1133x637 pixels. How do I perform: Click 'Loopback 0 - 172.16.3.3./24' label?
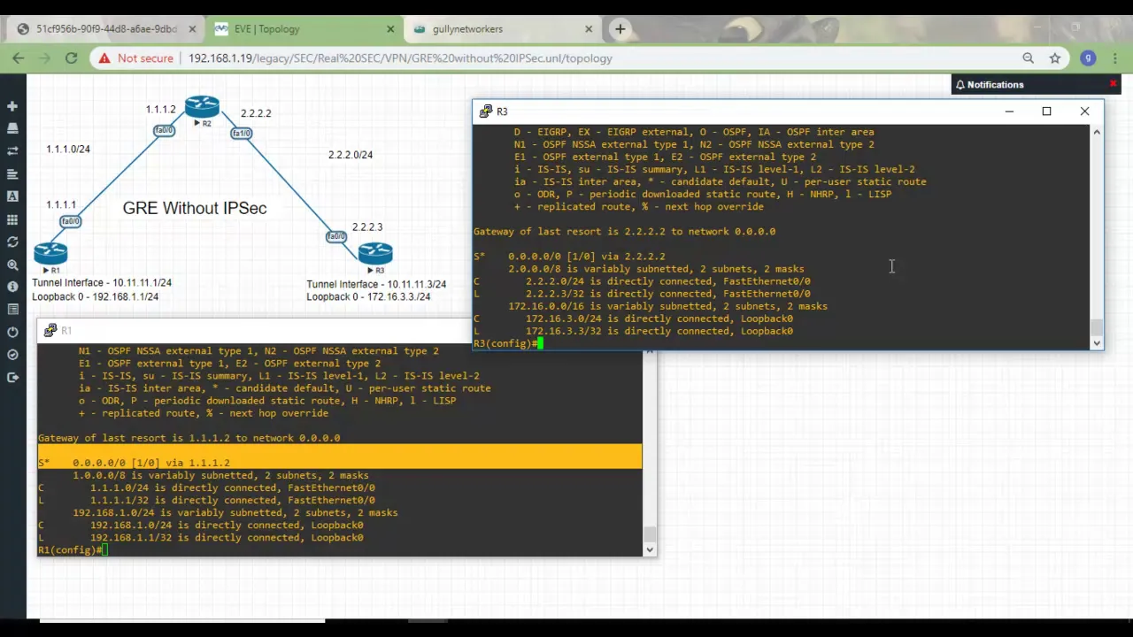pos(368,296)
